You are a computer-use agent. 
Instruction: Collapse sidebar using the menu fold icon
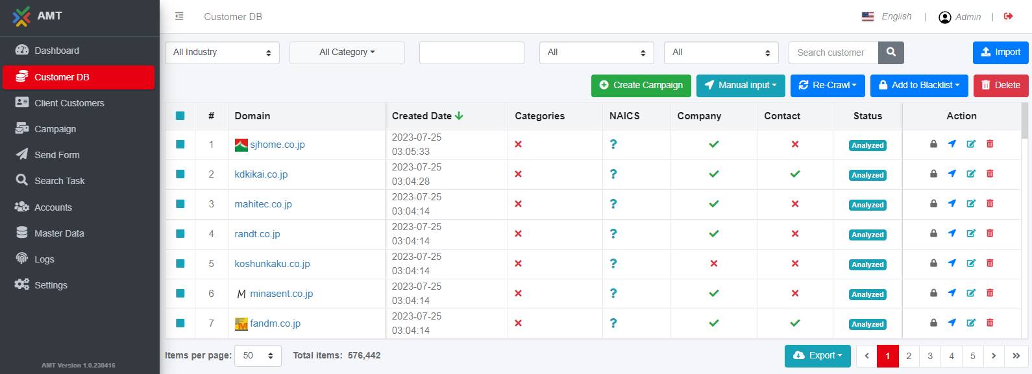[179, 16]
